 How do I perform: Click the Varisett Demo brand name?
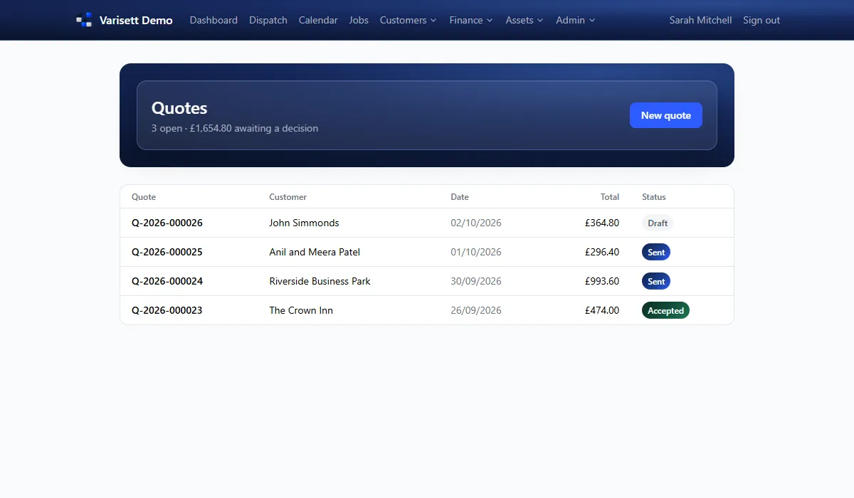(x=136, y=20)
